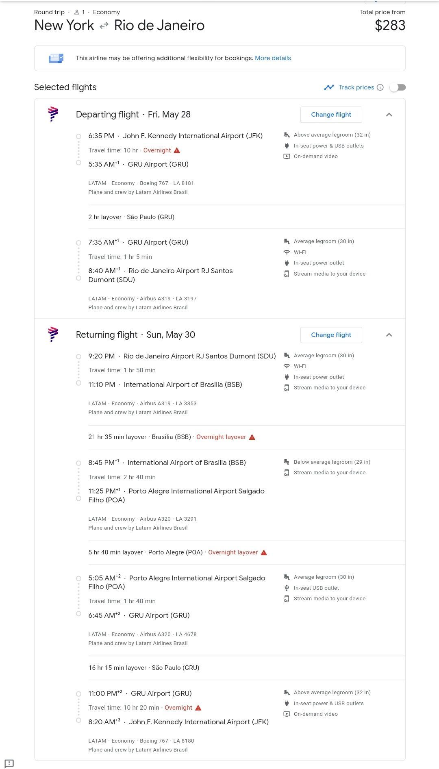Click the Porto Alegre overnight layover warning icon
Image resolution: width=439 pixels, height=769 pixels.
[264, 552]
